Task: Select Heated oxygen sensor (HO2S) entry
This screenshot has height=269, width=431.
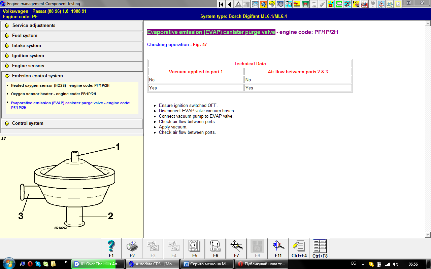Action: [x=60, y=85]
